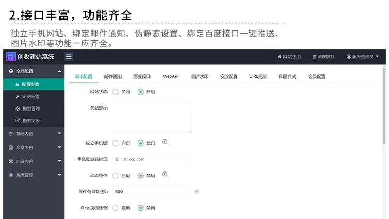
Task: Switch to the 百度接口 tab
Action: [x=142, y=76]
